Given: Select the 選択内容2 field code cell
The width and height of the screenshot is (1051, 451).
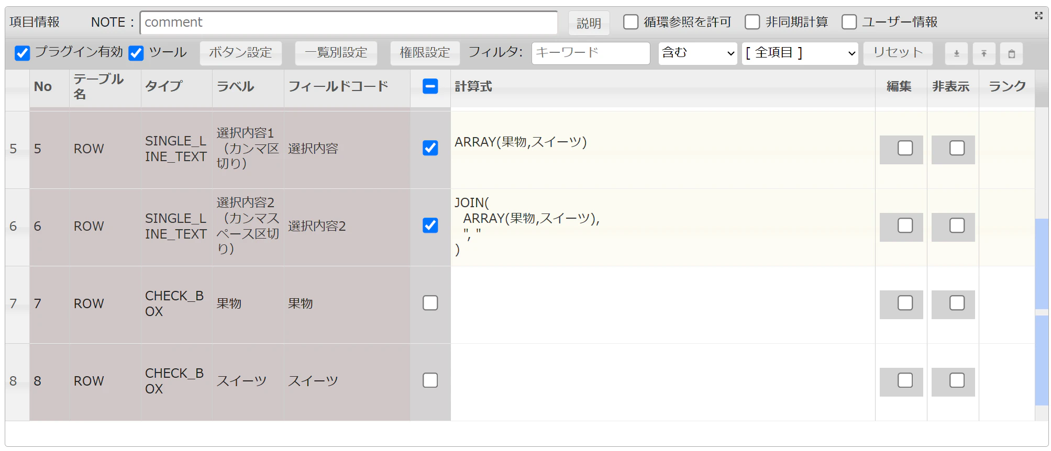Looking at the screenshot, I should tap(347, 227).
